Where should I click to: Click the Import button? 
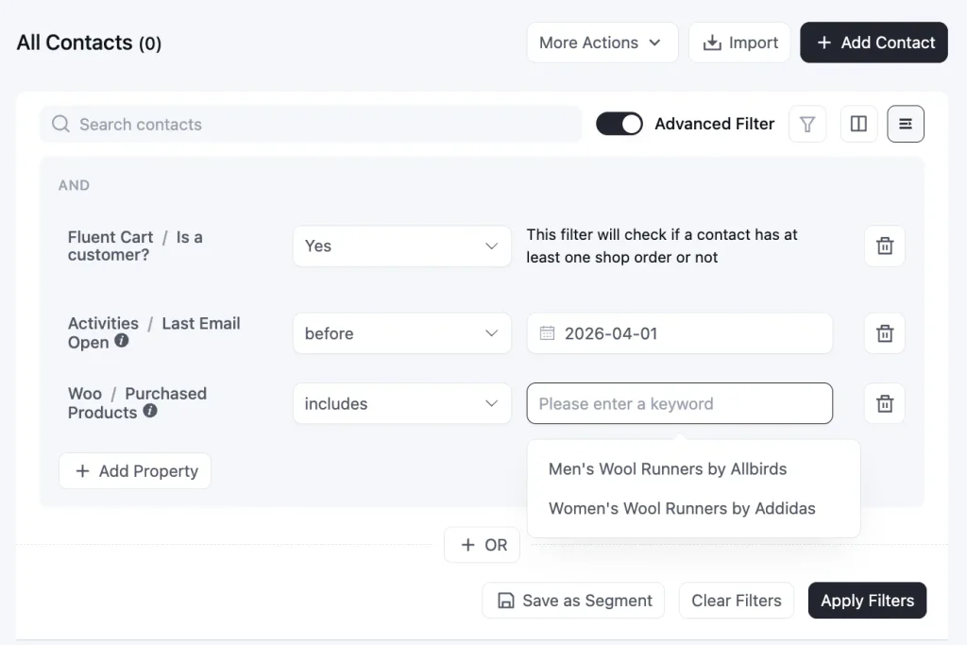pyautogui.click(x=739, y=42)
